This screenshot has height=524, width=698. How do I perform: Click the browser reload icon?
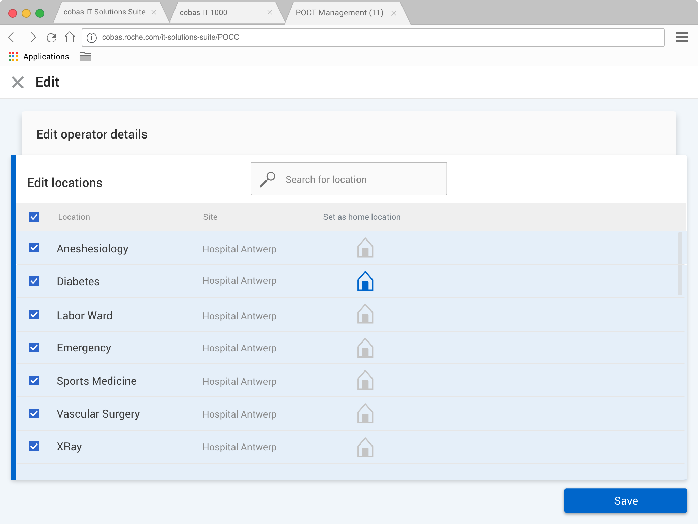click(51, 37)
